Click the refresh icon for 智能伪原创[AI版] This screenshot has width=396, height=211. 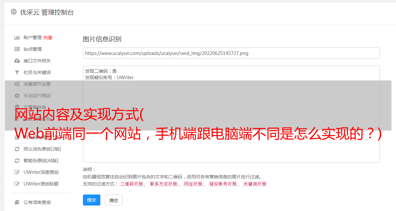[17, 161]
